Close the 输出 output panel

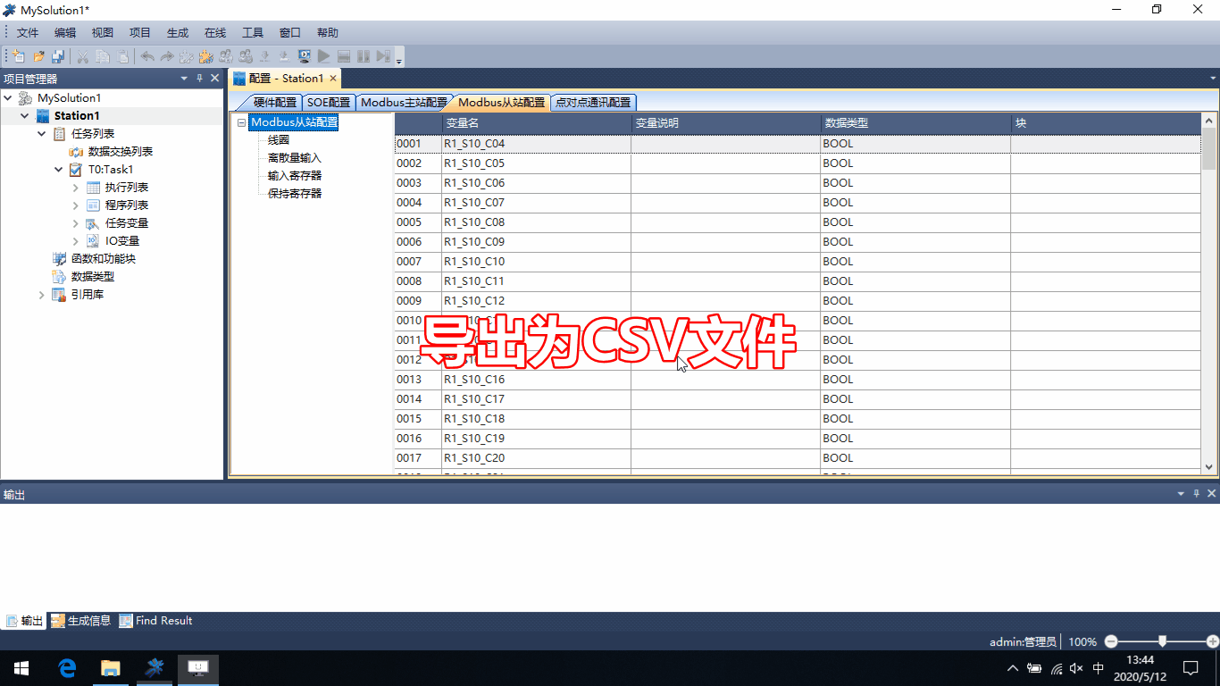pos(1211,494)
